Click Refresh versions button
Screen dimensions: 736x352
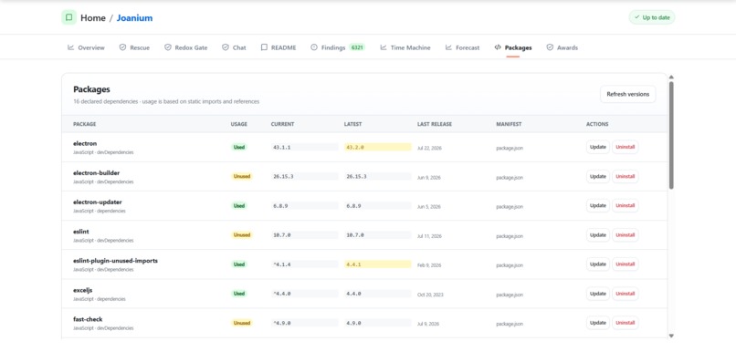627,94
